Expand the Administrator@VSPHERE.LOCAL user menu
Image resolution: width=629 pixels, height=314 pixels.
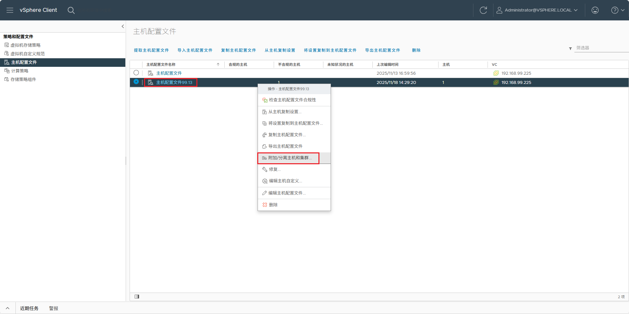[x=537, y=10]
